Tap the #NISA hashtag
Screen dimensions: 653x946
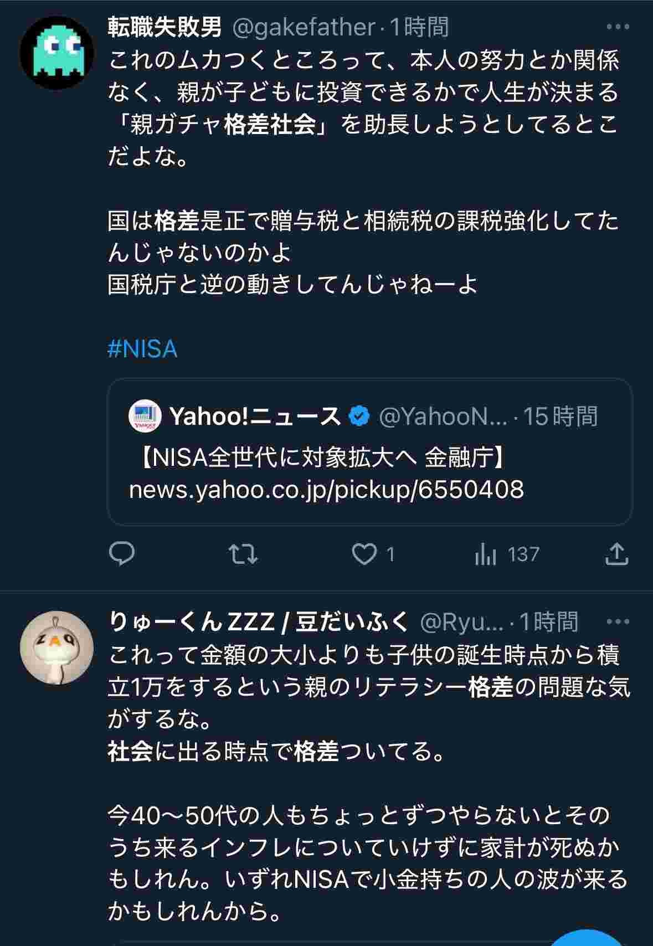pos(142,349)
